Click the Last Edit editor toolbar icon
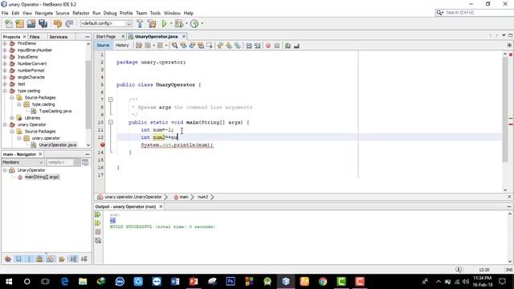This screenshot has width=514, height=289. (x=139, y=46)
